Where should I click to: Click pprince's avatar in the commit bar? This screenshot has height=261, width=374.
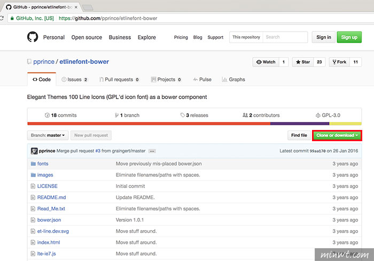tap(34, 151)
